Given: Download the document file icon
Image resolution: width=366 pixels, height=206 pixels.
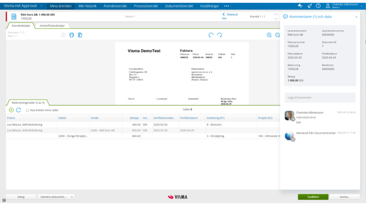Looking at the screenshot, I should pos(80,35).
